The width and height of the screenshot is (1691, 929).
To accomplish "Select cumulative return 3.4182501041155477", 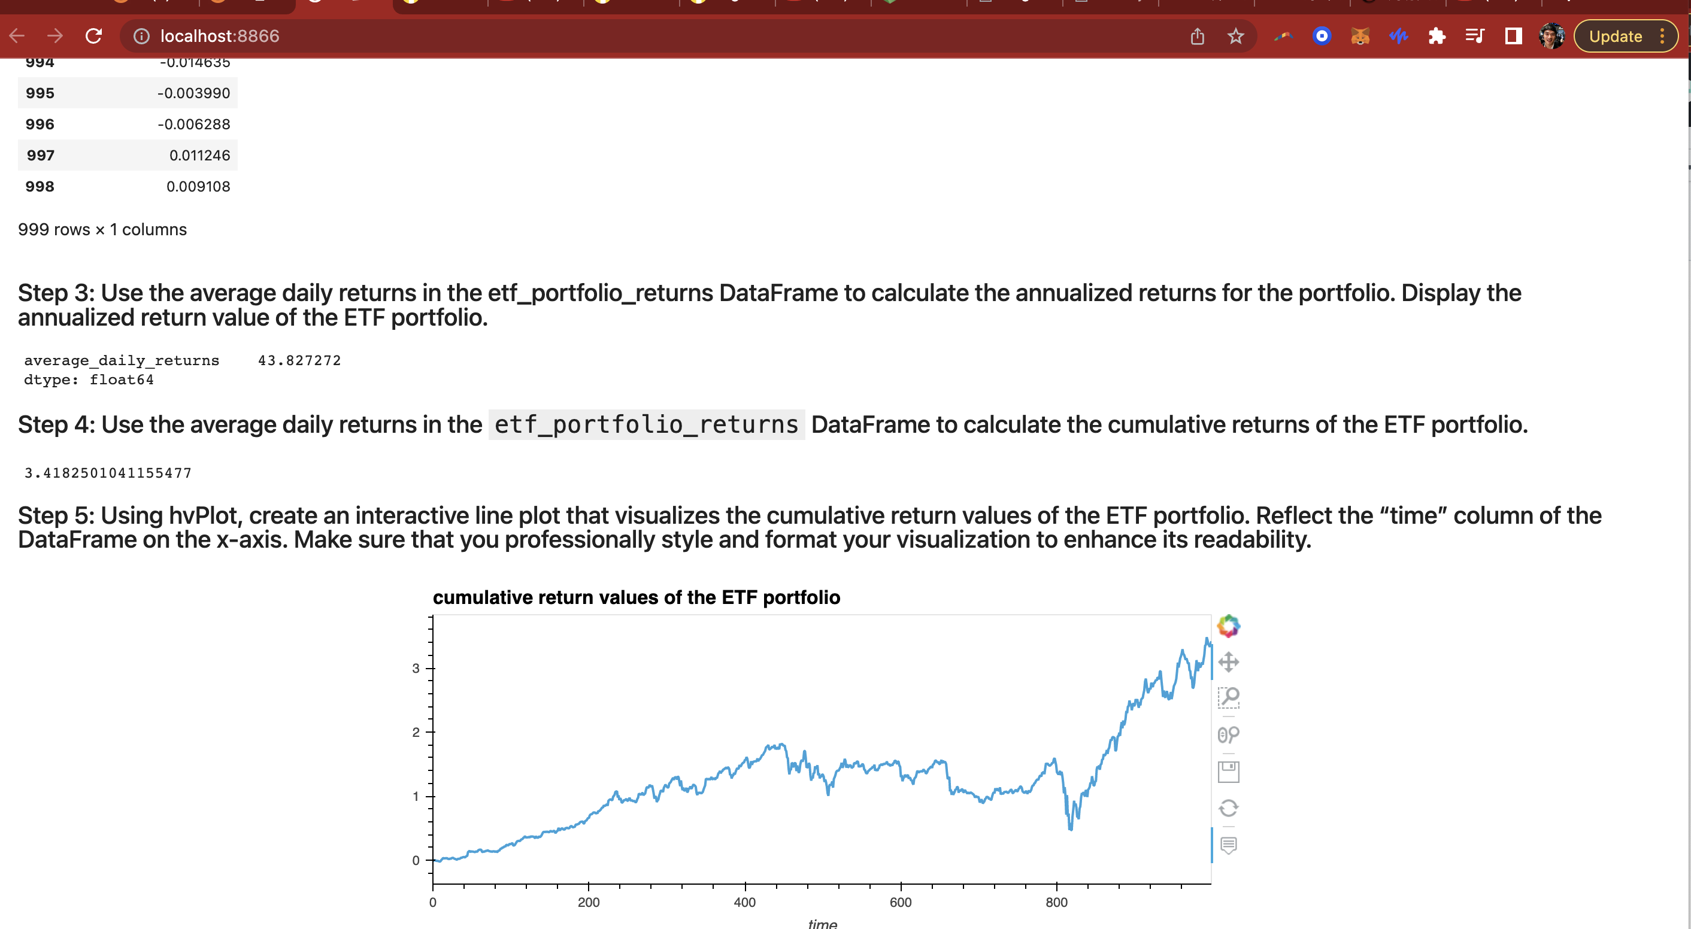I will pyautogui.click(x=108, y=473).
